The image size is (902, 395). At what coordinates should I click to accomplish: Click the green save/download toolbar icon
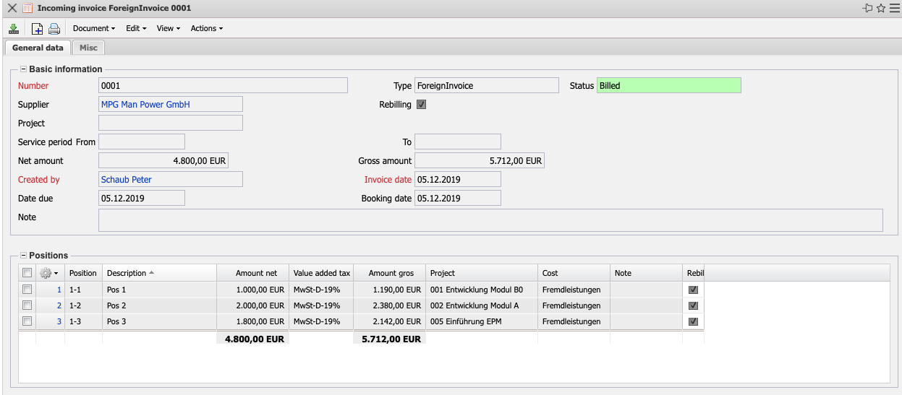[13, 29]
